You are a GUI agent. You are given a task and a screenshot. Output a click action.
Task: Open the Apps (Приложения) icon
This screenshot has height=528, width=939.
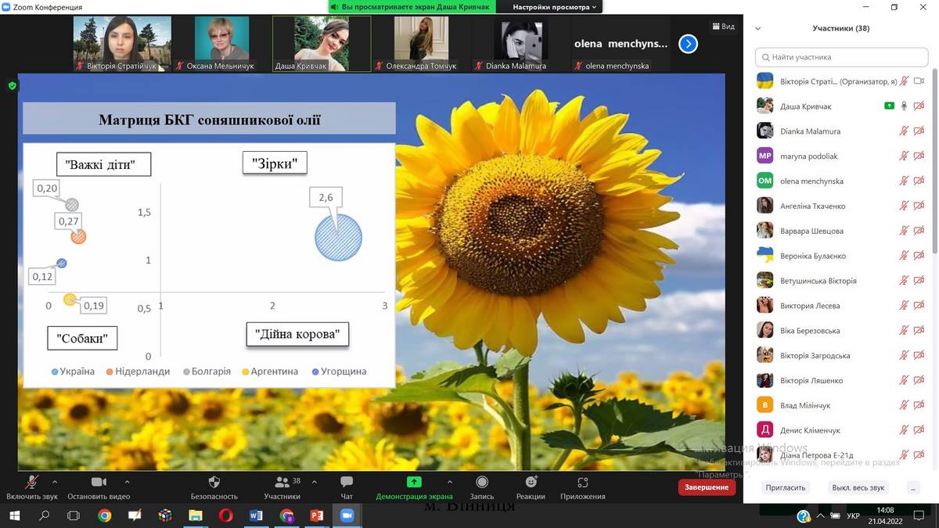582,482
